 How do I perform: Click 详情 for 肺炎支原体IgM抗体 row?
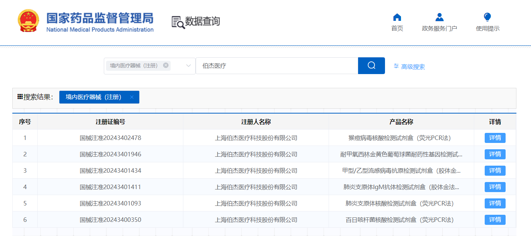pyautogui.click(x=495, y=187)
